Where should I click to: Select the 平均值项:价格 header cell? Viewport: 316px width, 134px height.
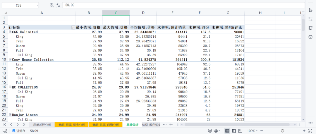[143, 27]
